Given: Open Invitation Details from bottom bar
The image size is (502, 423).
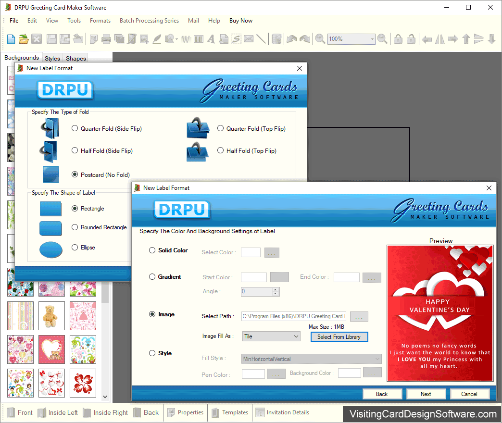Looking at the screenshot, I should click(283, 412).
